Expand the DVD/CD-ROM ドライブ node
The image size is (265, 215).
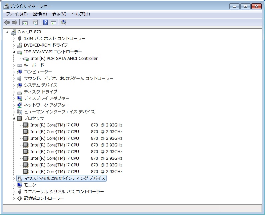[x=14, y=45]
